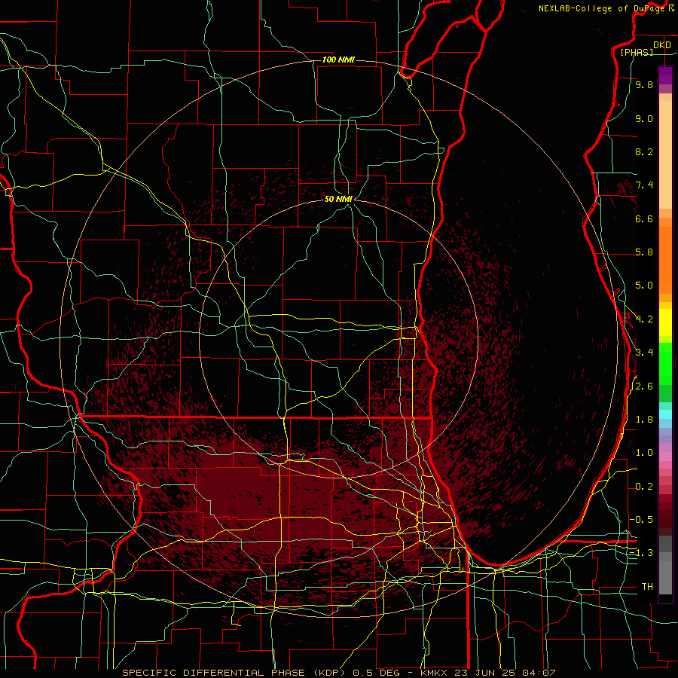678x678 pixels.
Task: Click the 5.8 value on the color scale
Action: point(644,252)
